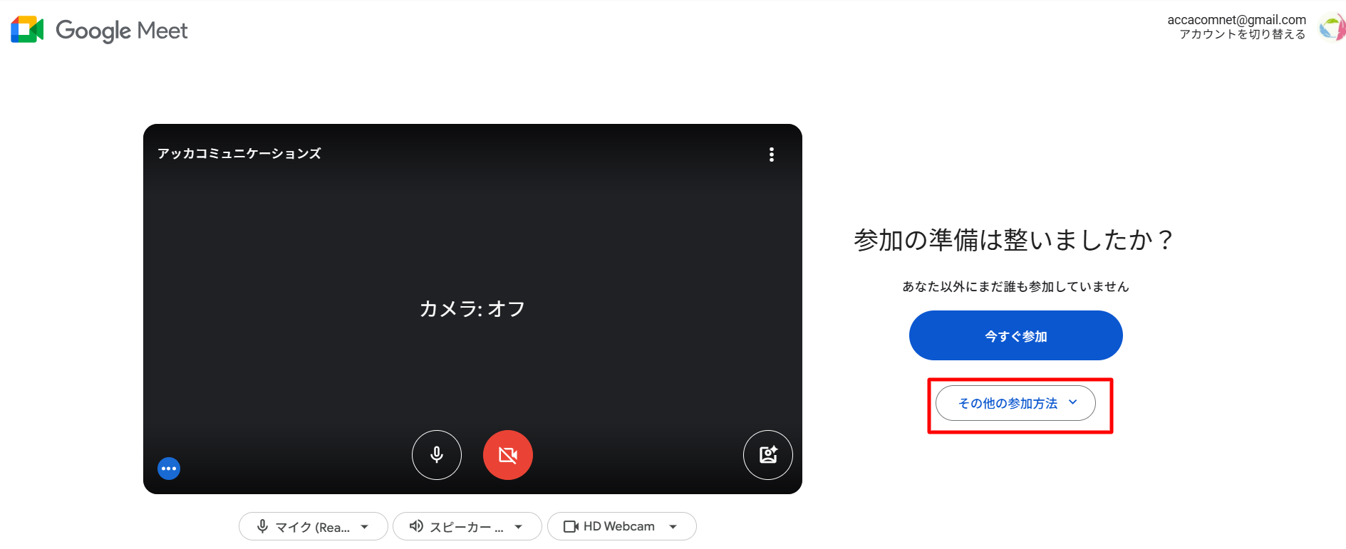Open the three-dot options in video preview
The image size is (1346, 549).
pos(771,155)
